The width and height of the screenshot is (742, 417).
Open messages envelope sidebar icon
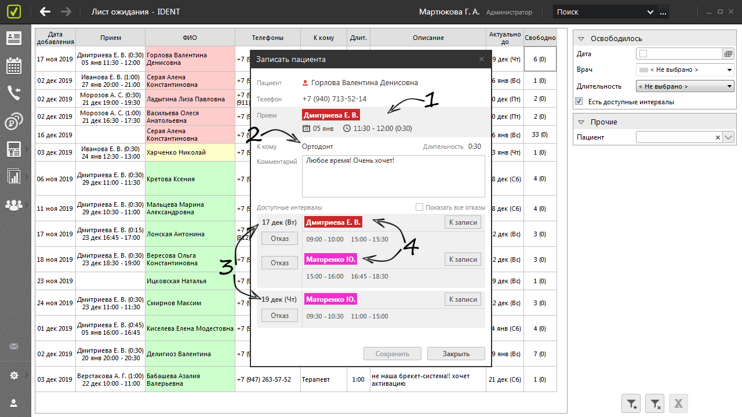(14, 346)
